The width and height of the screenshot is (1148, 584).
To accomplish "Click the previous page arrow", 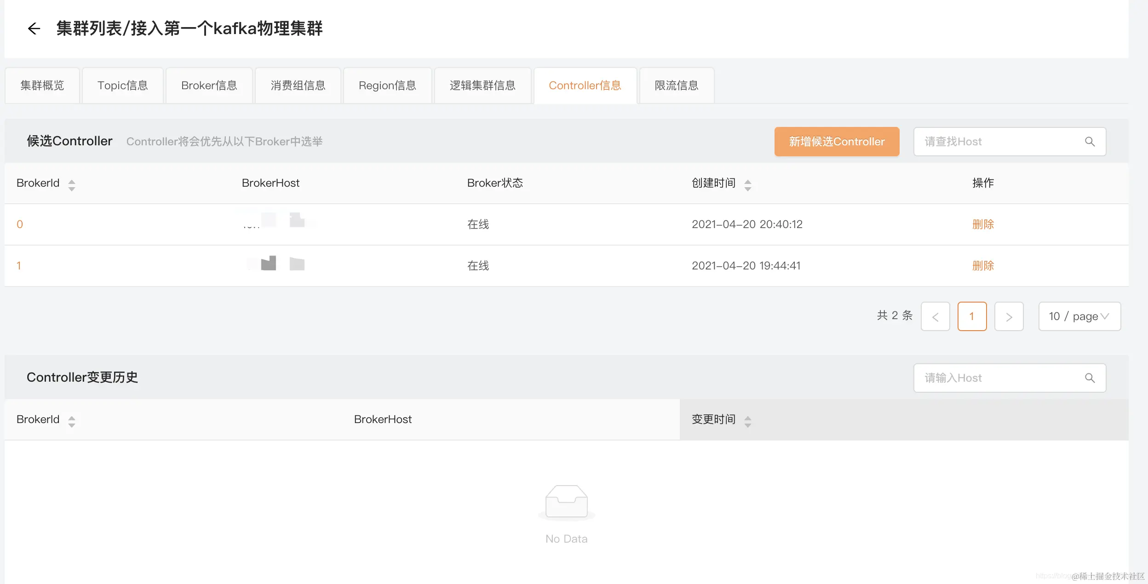I will 936,316.
